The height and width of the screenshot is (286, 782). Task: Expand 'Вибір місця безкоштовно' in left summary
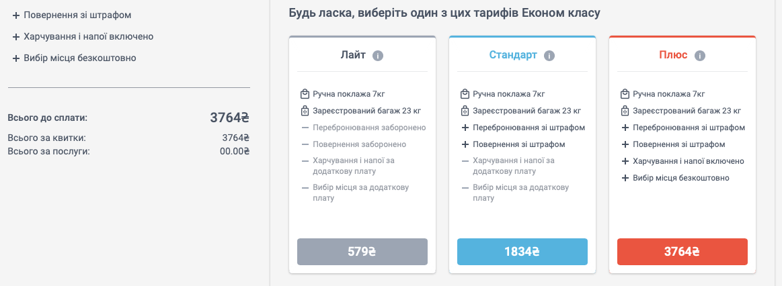coord(75,58)
